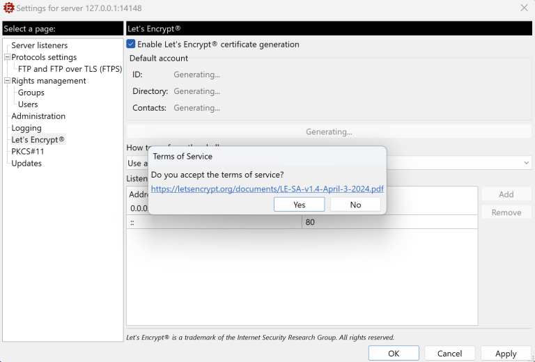
Task: Open the Users page
Action: (28, 104)
